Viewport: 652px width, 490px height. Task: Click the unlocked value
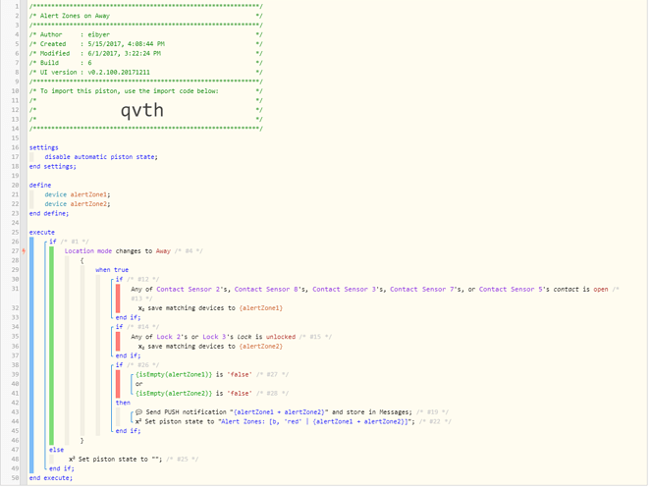(x=281, y=337)
